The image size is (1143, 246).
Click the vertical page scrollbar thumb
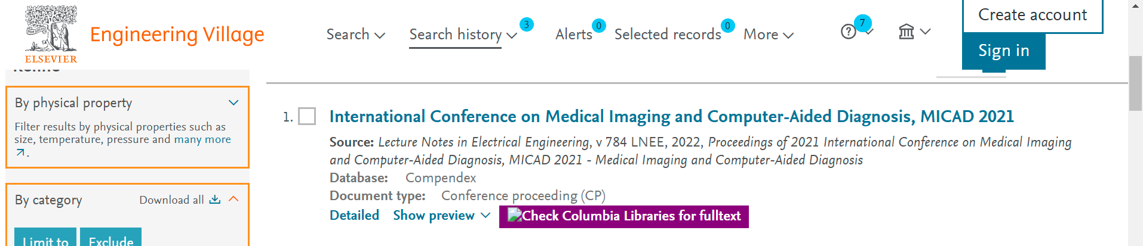tap(1135, 83)
